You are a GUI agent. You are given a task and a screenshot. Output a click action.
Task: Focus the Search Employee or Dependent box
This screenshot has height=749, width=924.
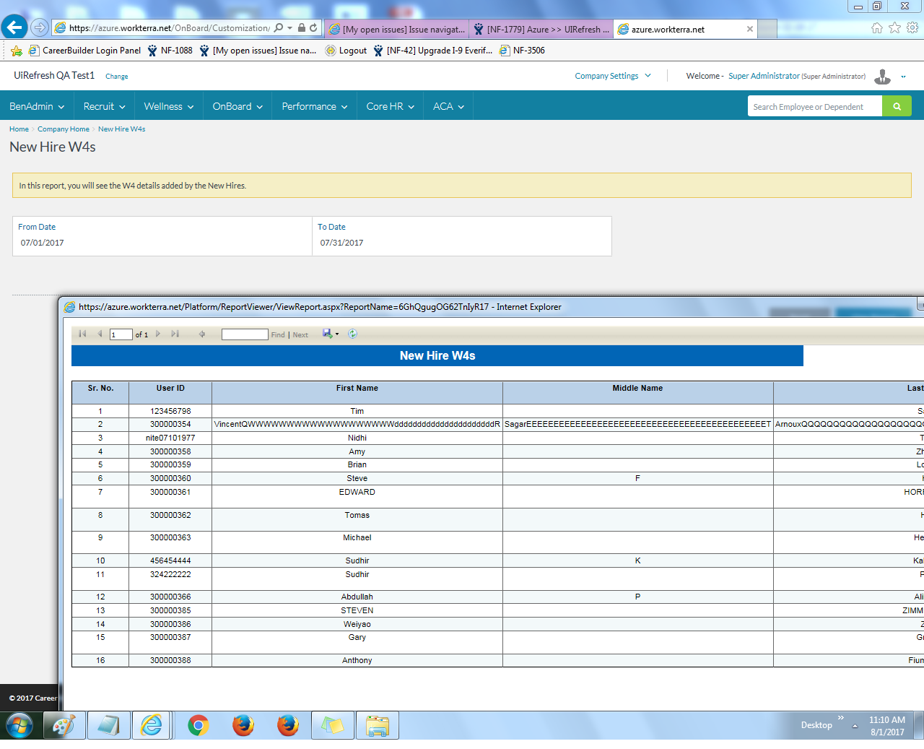[814, 106]
